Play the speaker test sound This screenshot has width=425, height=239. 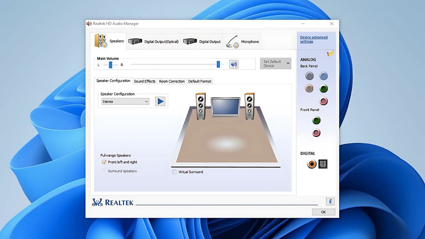pyautogui.click(x=160, y=101)
